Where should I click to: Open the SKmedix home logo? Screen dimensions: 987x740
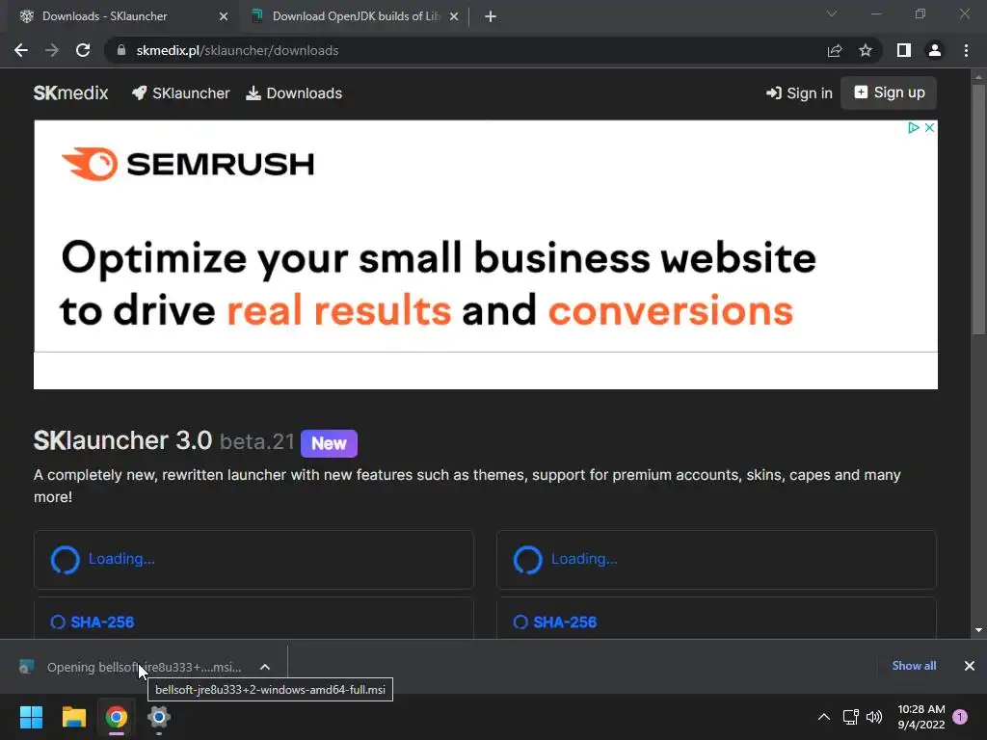point(70,93)
